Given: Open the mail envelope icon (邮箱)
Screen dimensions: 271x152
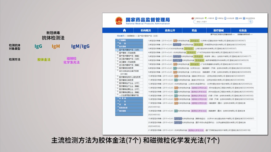Looking at the screenshot, I should click(x=236, y=18).
